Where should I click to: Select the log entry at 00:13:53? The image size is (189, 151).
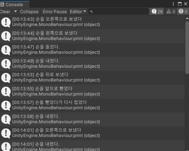92,78
